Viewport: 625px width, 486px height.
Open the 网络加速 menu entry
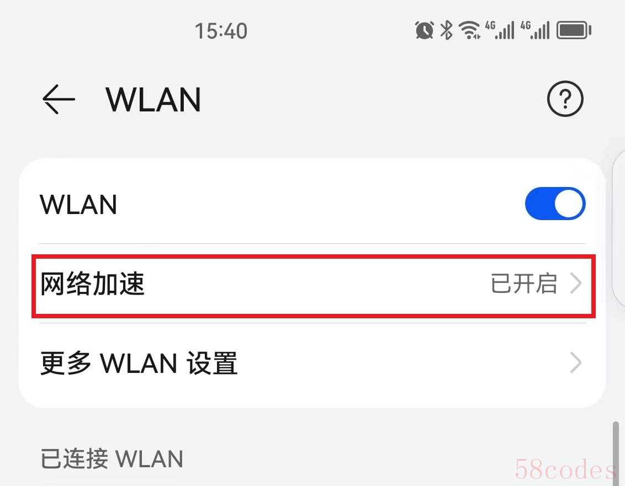[313, 284]
